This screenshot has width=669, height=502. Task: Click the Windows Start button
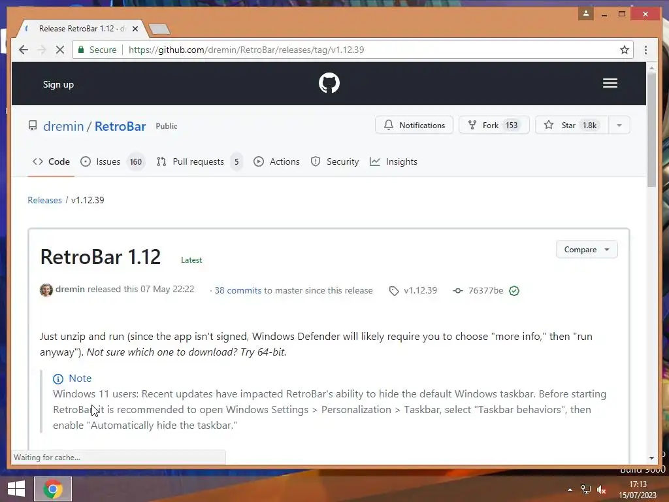tap(16, 489)
